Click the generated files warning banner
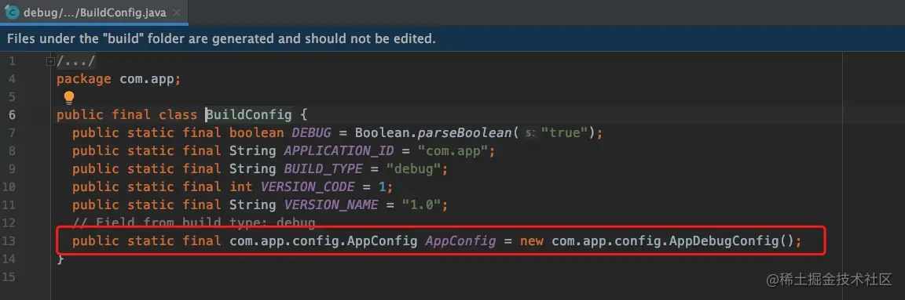 pos(452,38)
